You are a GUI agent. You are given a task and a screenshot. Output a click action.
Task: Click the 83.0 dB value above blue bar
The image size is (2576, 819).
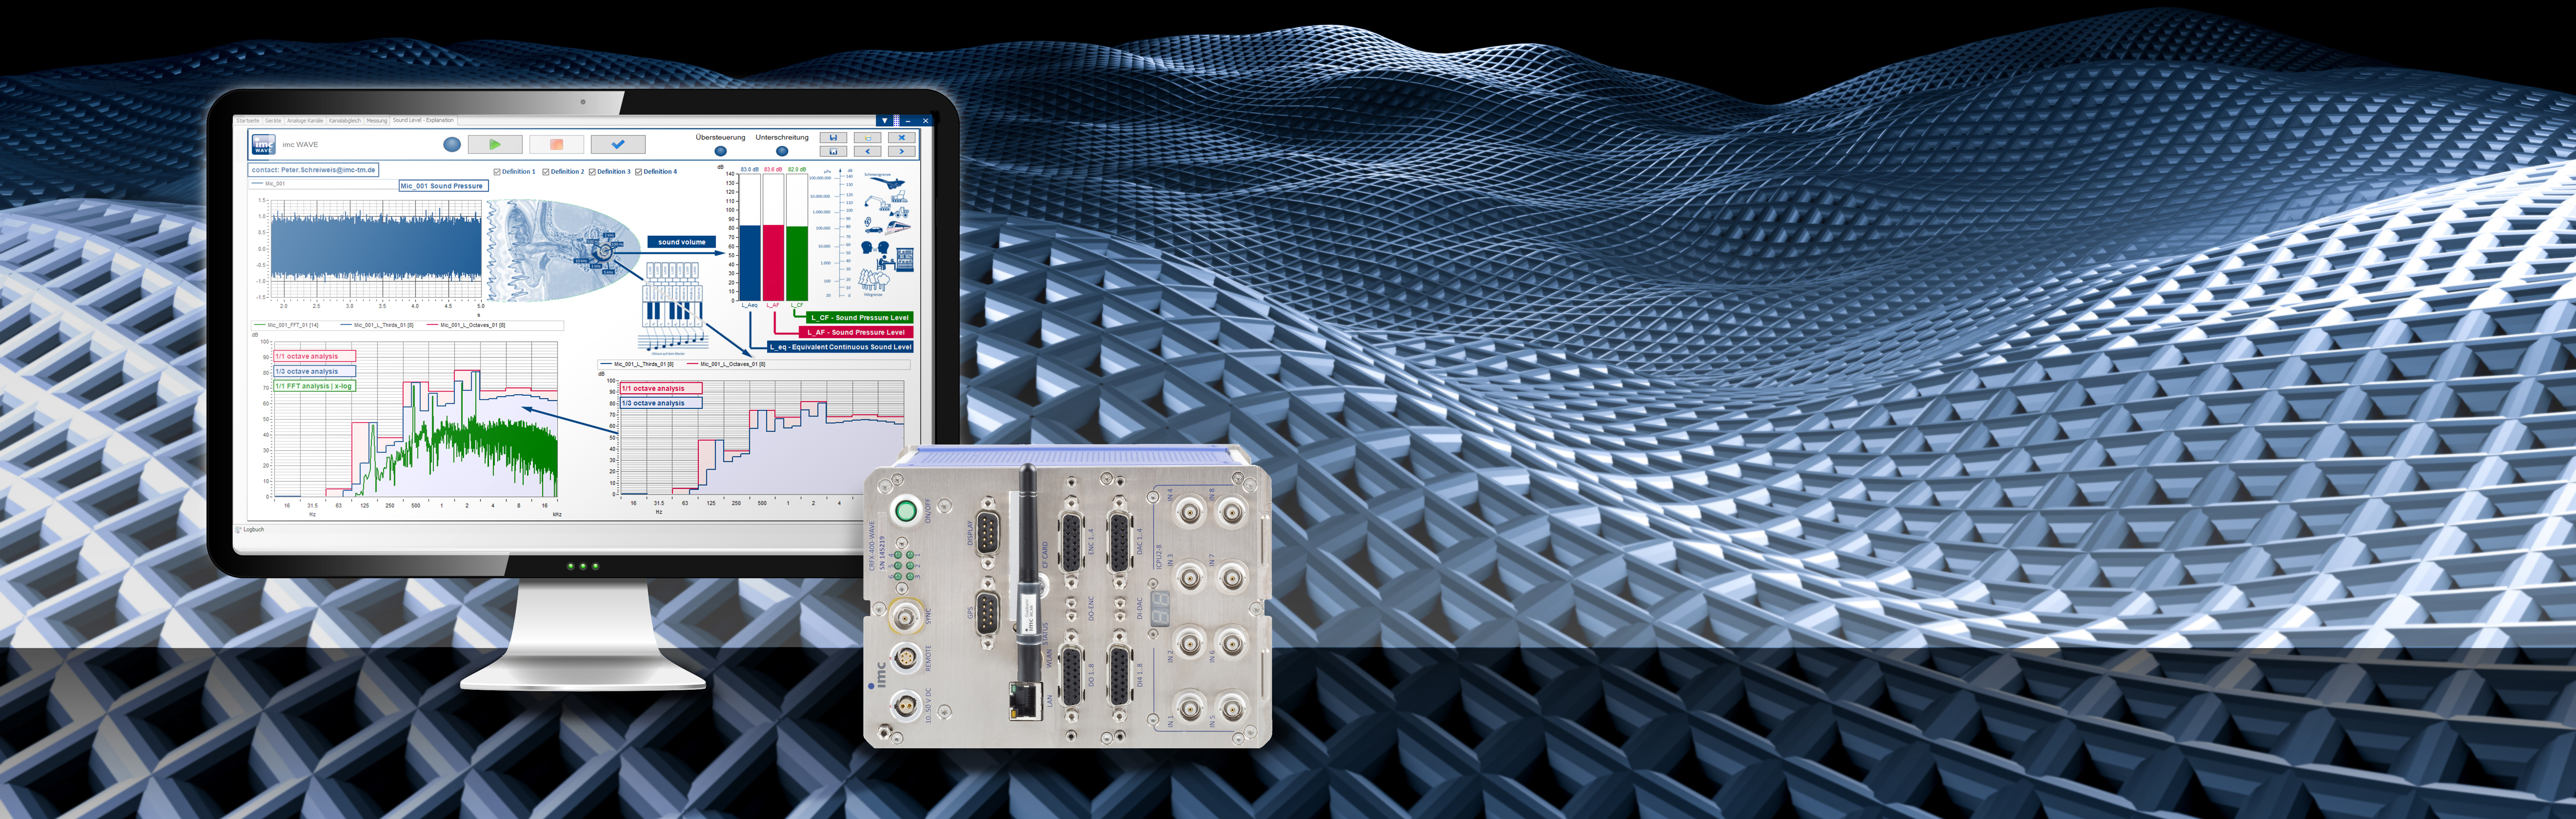tap(749, 170)
